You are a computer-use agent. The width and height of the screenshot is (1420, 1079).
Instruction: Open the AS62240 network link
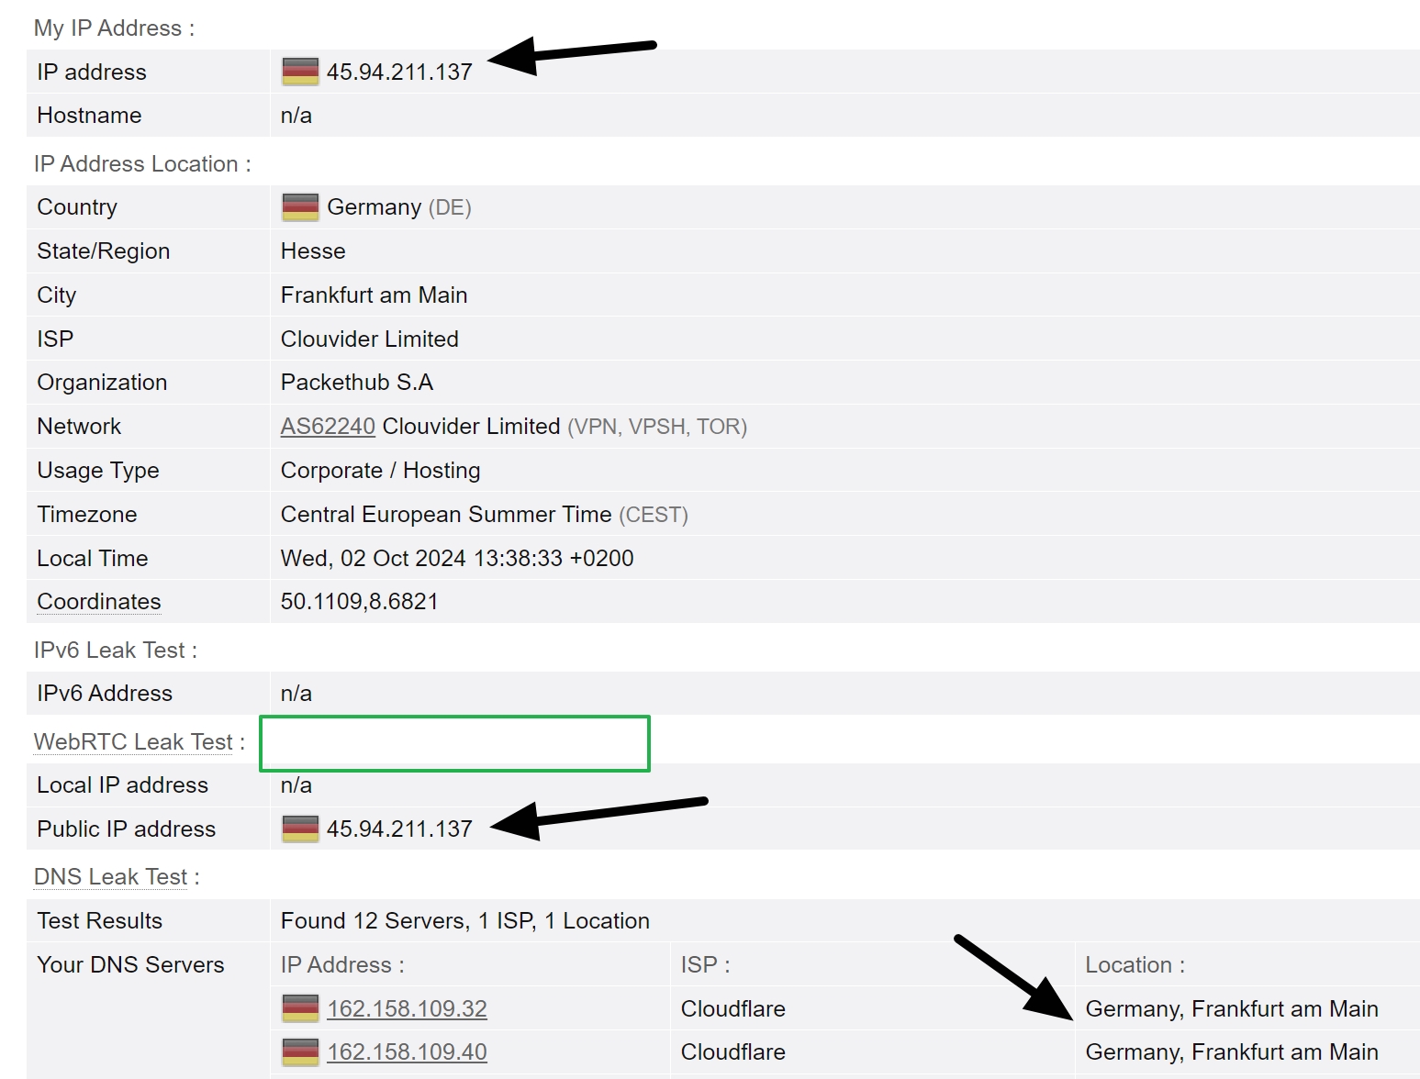[328, 427]
